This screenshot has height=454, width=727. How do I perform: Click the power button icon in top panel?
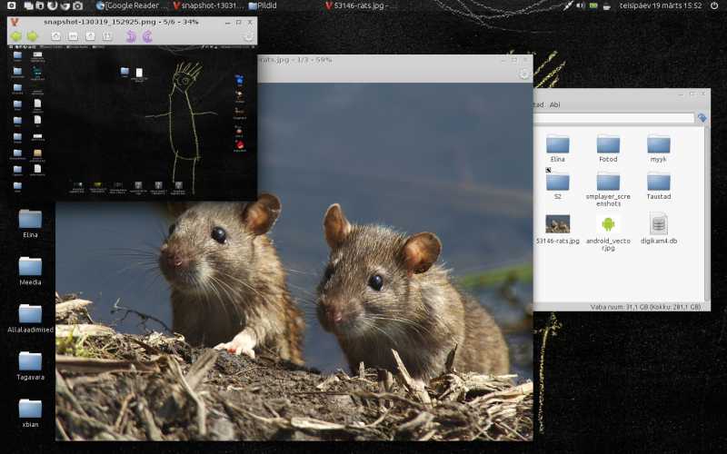pyautogui.click(x=714, y=5)
